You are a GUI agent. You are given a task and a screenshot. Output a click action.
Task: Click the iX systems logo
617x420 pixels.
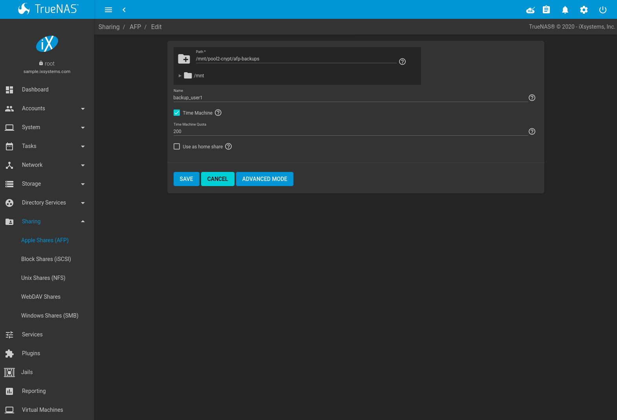click(47, 44)
